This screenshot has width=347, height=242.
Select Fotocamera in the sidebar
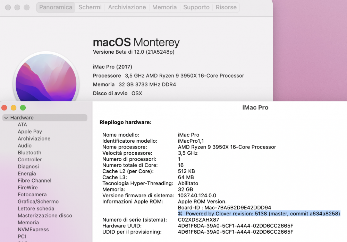[x=32, y=195]
